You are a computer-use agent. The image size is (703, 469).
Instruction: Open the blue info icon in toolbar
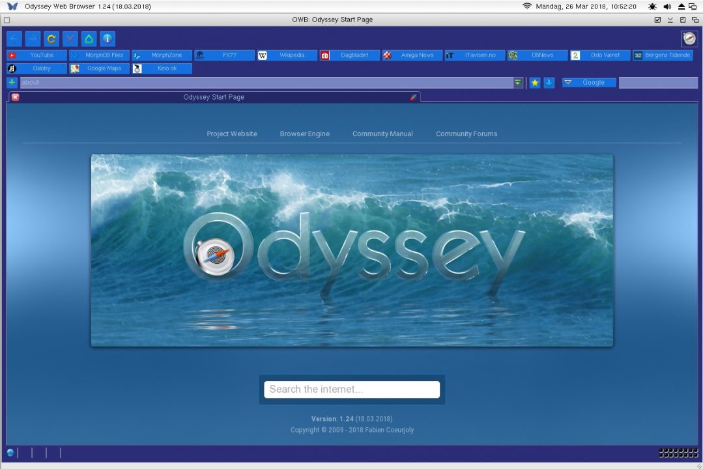108,38
